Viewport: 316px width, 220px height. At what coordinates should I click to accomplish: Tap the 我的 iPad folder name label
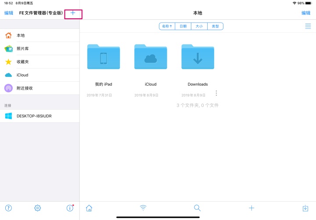(x=104, y=84)
